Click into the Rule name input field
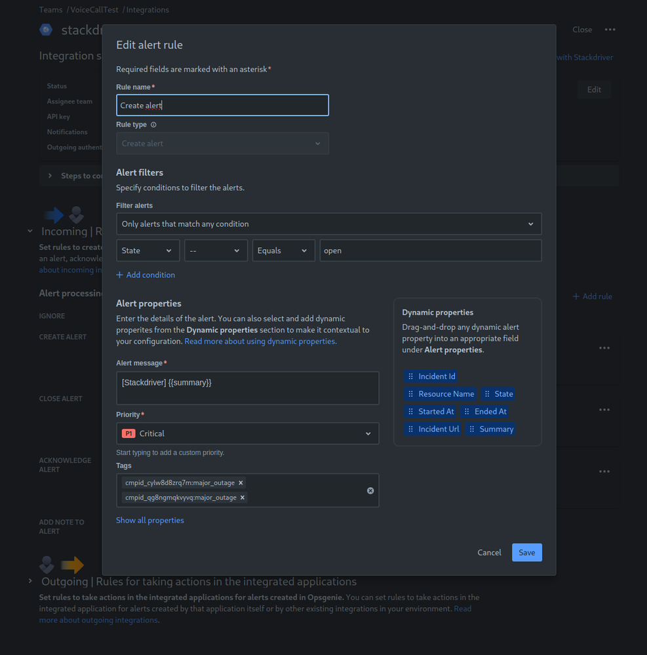The image size is (647, 655). [222, 106]
